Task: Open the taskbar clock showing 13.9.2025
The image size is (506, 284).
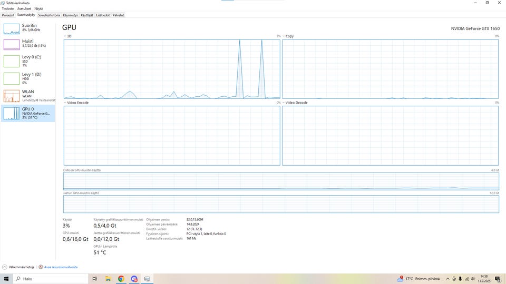Action: (484, 279)
